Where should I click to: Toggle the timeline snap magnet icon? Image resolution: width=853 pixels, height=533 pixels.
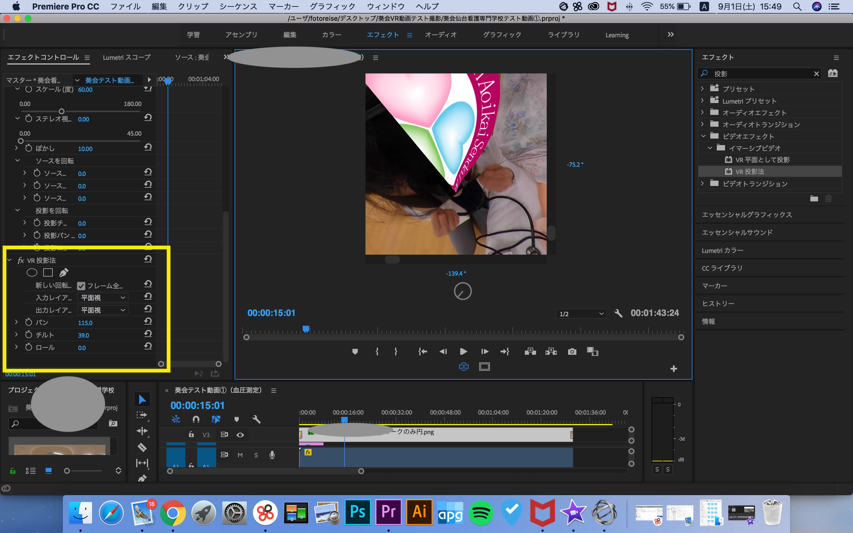196,419
